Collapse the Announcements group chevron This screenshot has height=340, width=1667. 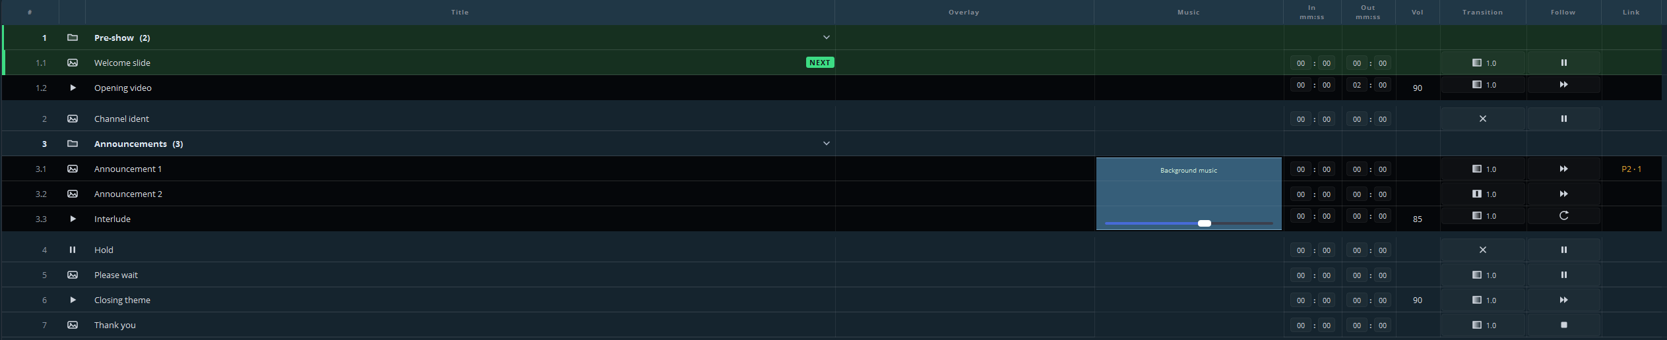[x=826, y=144]
